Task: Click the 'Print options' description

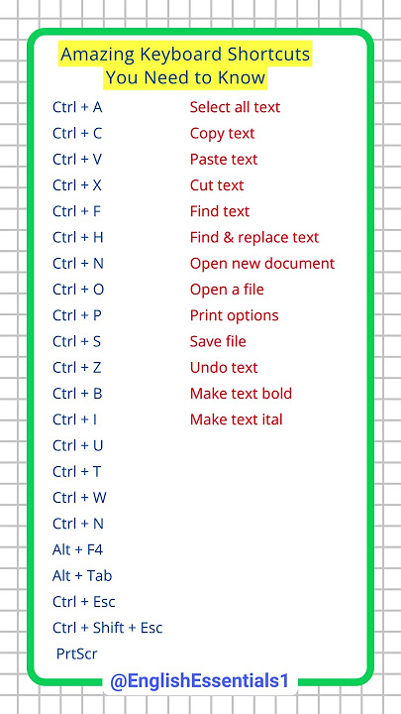Action: point(234,316)
